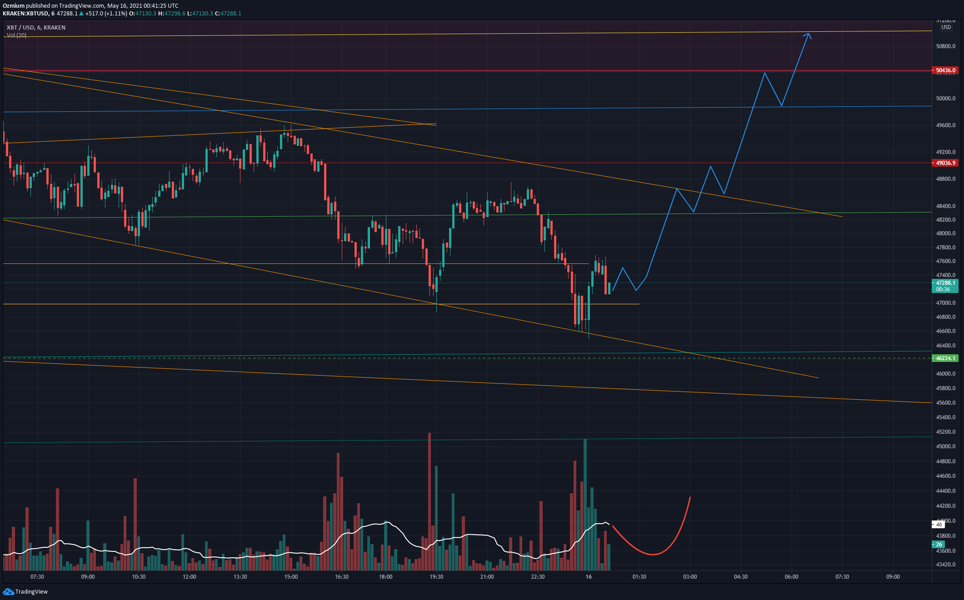Click the 48000.0 price axis label
Image resolution: width=964 pixels, height=600 pixels.
click(x=945, y=233)
